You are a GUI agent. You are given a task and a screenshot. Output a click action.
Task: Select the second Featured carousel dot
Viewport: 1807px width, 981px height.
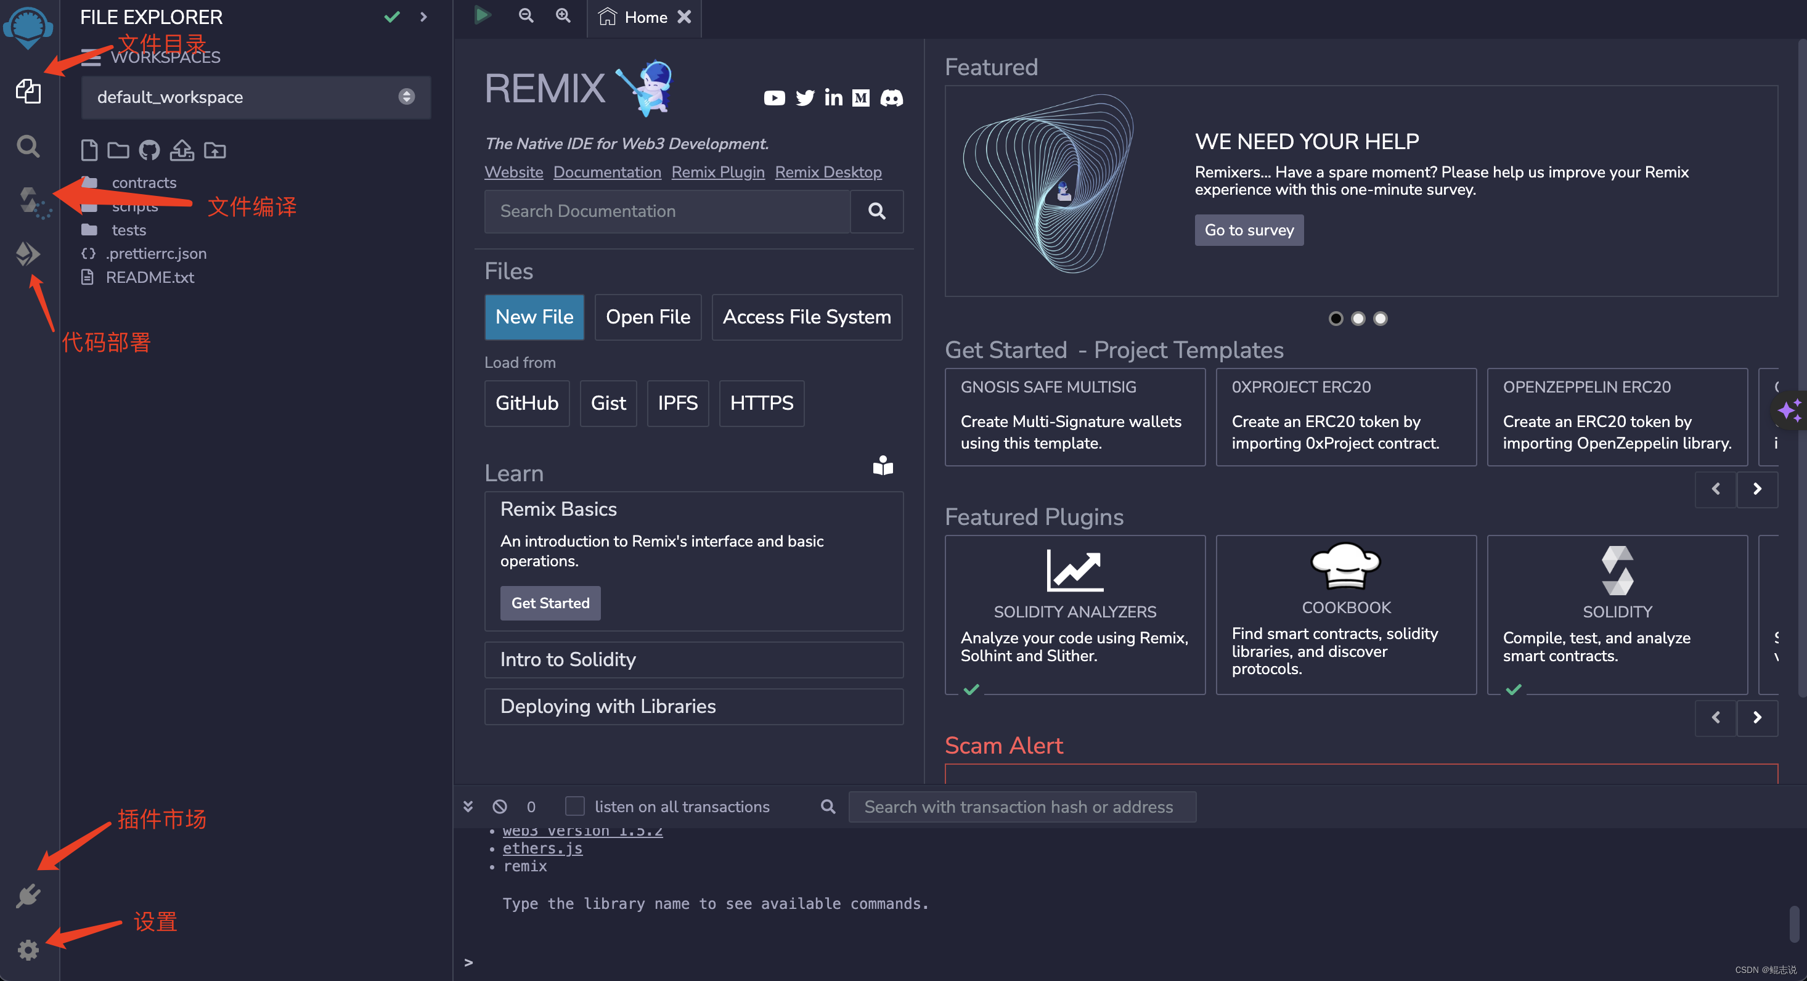(x=1358, y=319)
